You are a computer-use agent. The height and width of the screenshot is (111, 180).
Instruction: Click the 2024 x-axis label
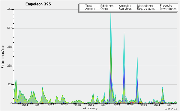coord(157,105)
